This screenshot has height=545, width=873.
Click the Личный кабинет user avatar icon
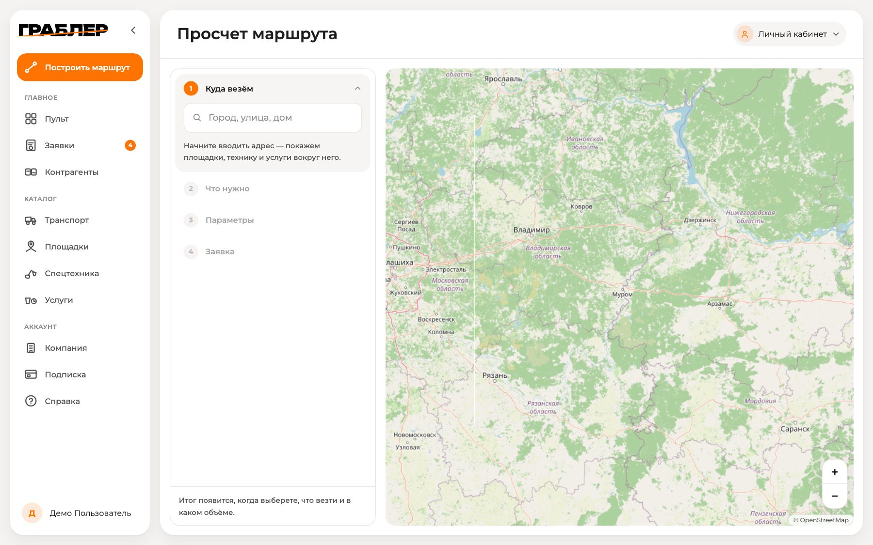pos(744,34)
